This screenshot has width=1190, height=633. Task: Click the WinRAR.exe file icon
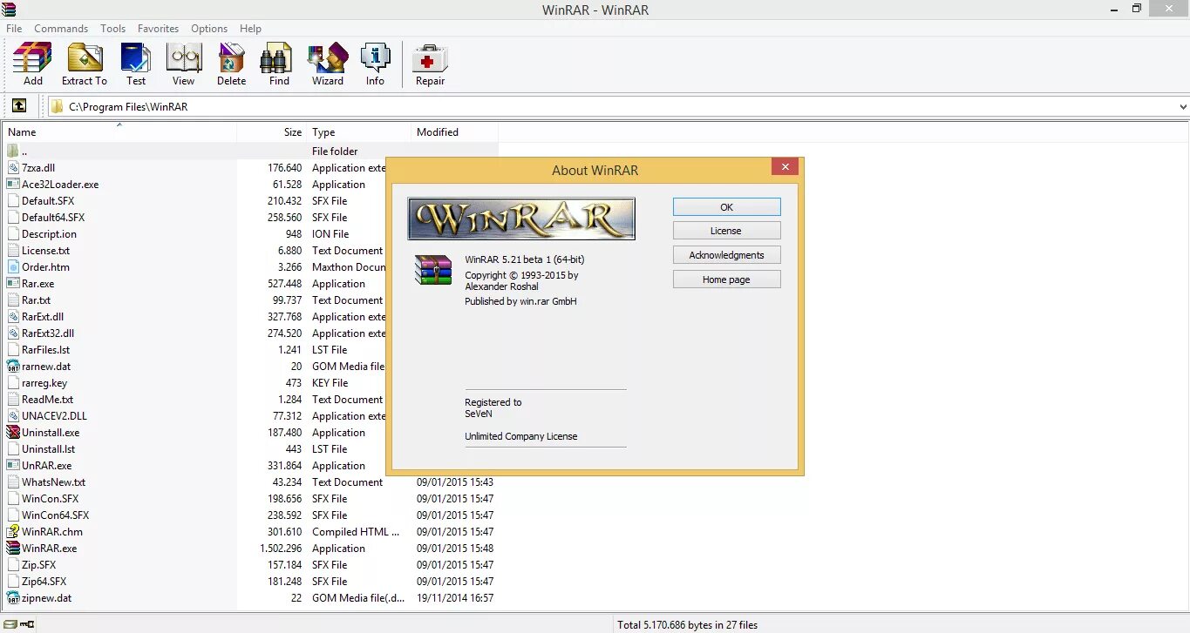13,549
